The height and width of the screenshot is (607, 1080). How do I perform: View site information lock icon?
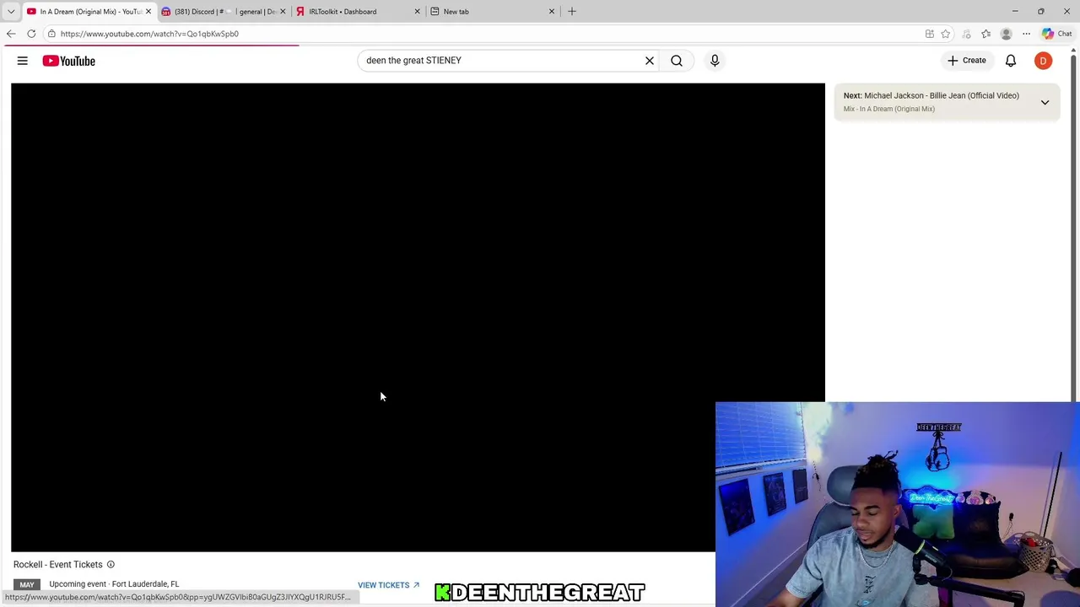pyautogui.click(x=51, y=34)
